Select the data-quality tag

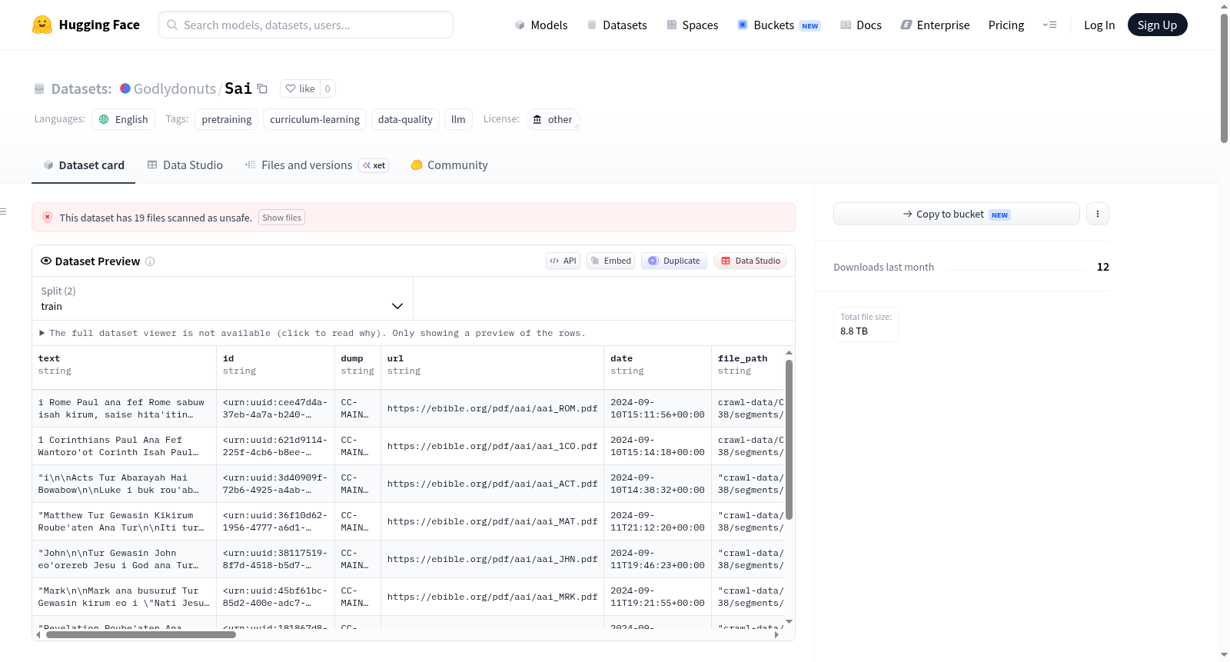pos(405,119)
